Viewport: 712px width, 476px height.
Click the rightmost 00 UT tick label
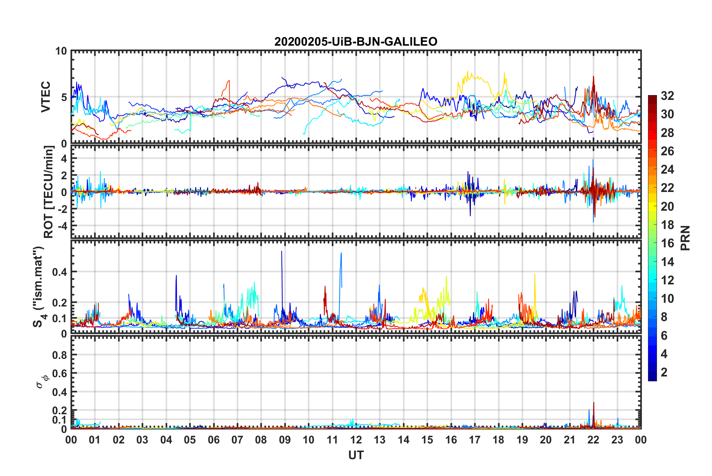coord(641,440)
